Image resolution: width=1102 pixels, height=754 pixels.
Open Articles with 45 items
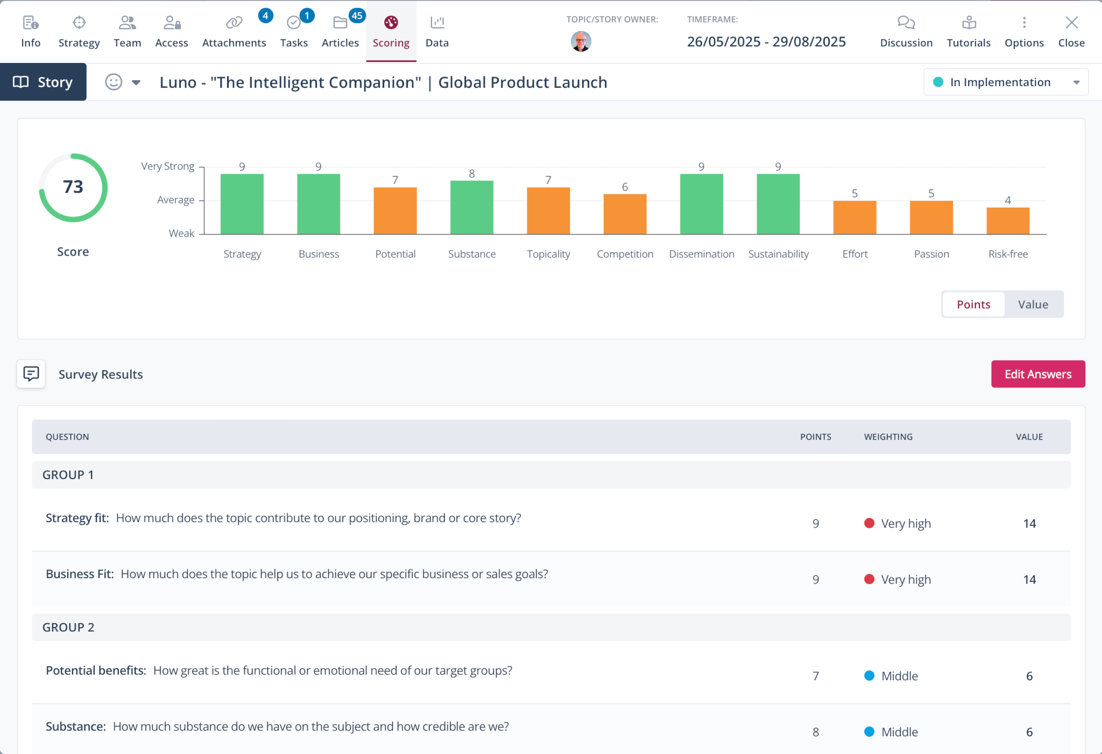[340, 31]
